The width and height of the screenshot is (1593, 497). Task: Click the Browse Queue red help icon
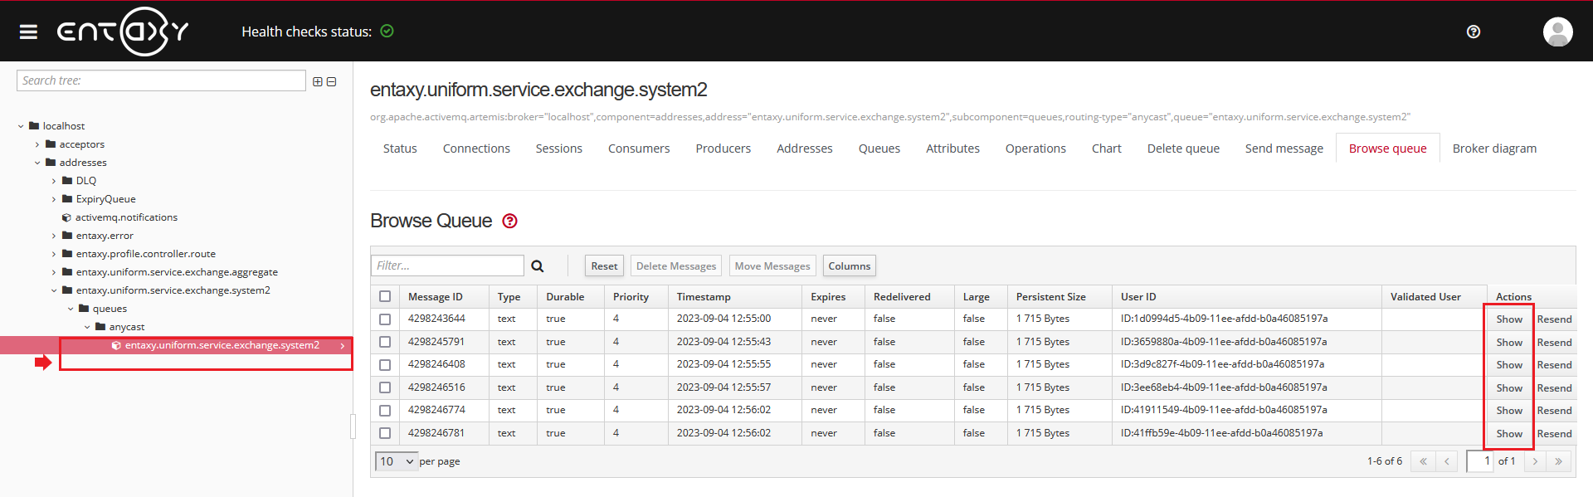click(510, 221)
